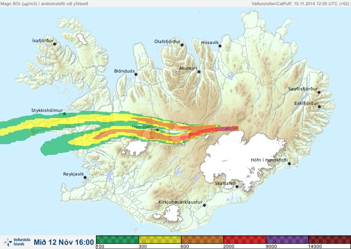This screenshot has width=351, height=249.
Task: Select the Blönduós map label
Action: (x=124, y=71)
